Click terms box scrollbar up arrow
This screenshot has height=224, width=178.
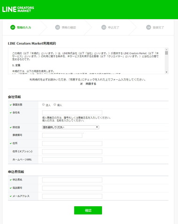tap(166, 49)
